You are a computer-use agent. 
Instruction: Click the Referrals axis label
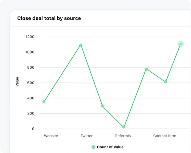click(123, 136)
